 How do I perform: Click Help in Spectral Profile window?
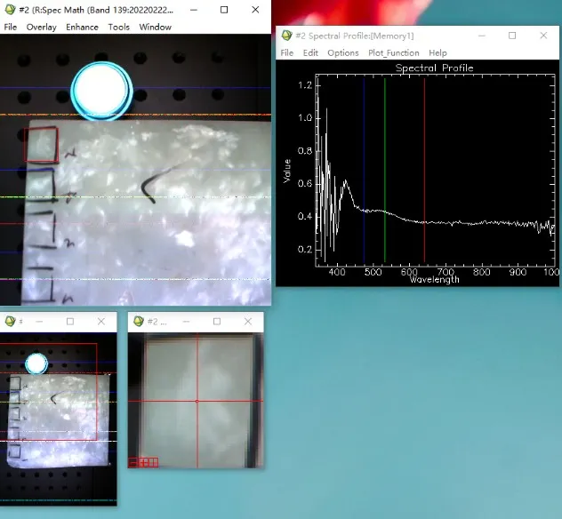pos(438,53)
